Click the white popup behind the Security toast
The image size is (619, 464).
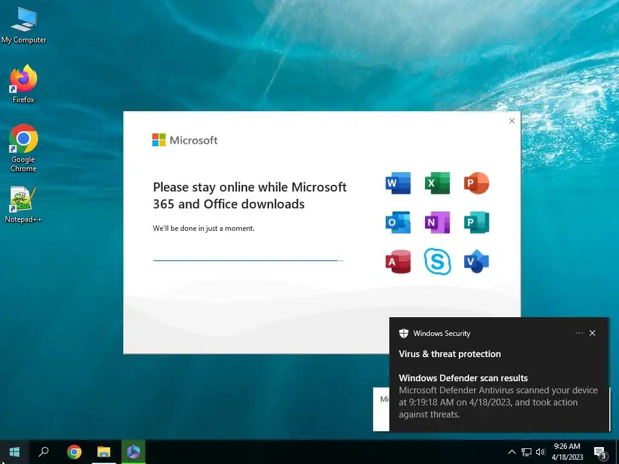[x=381, y=409]
